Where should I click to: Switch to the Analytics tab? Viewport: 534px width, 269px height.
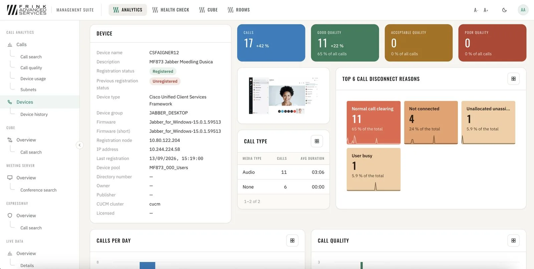[x=127, y=10]
